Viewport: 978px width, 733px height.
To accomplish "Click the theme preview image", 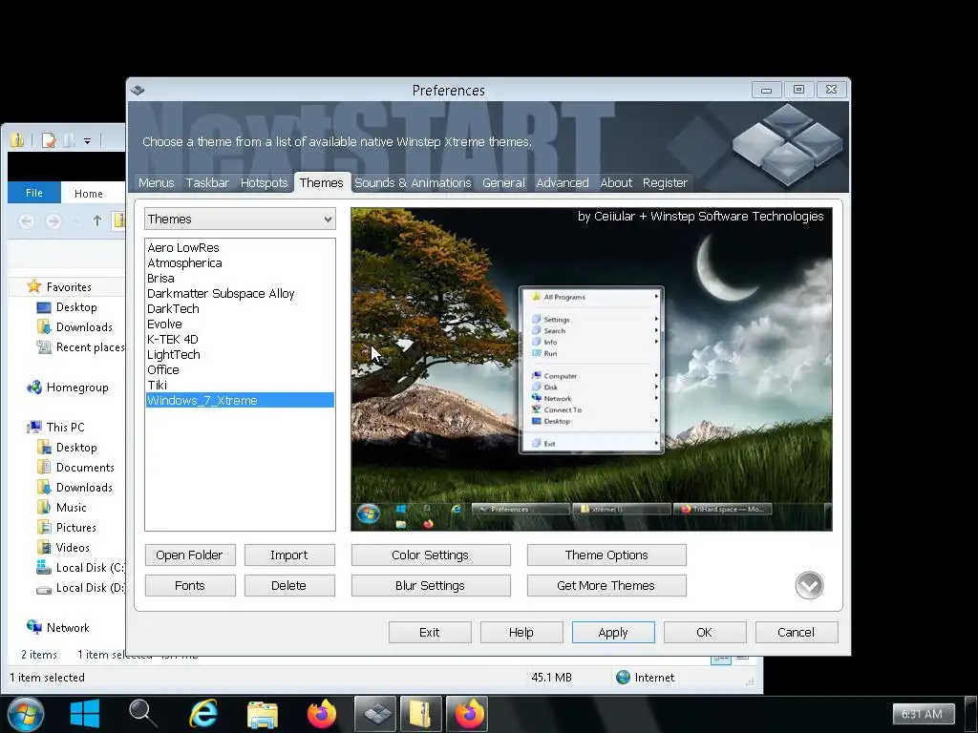I will tap(591, 369).
